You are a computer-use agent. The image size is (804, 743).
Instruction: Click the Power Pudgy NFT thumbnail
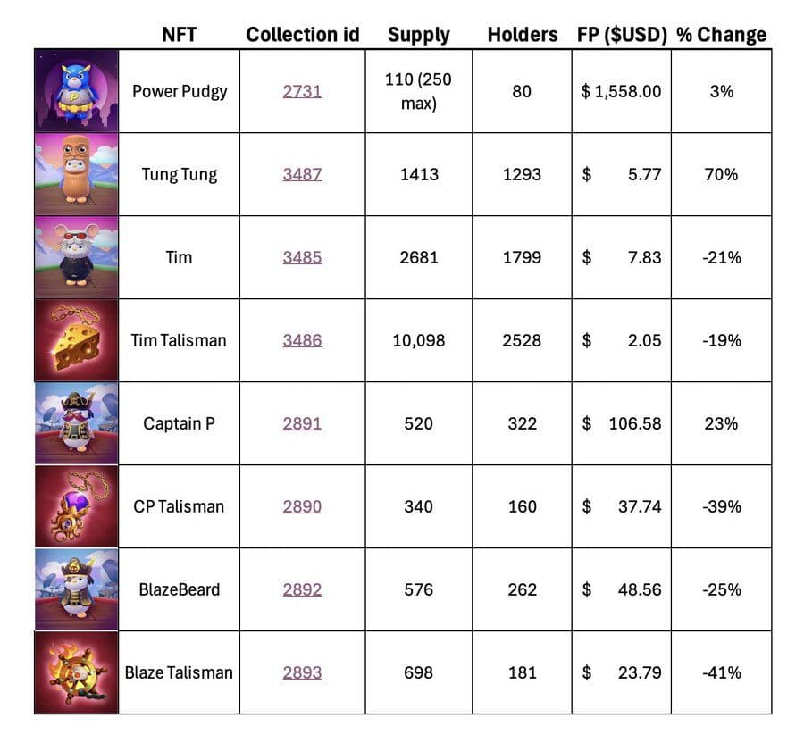tap(76, 91)
